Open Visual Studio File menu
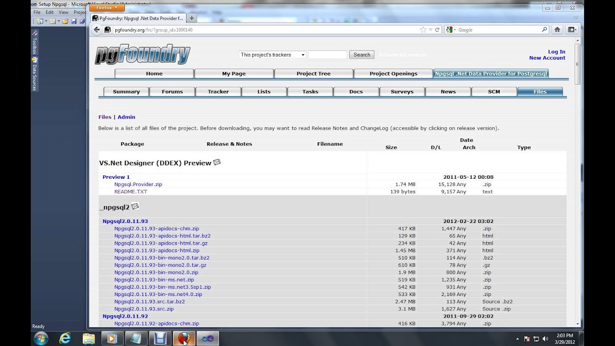 coord(37,12)
